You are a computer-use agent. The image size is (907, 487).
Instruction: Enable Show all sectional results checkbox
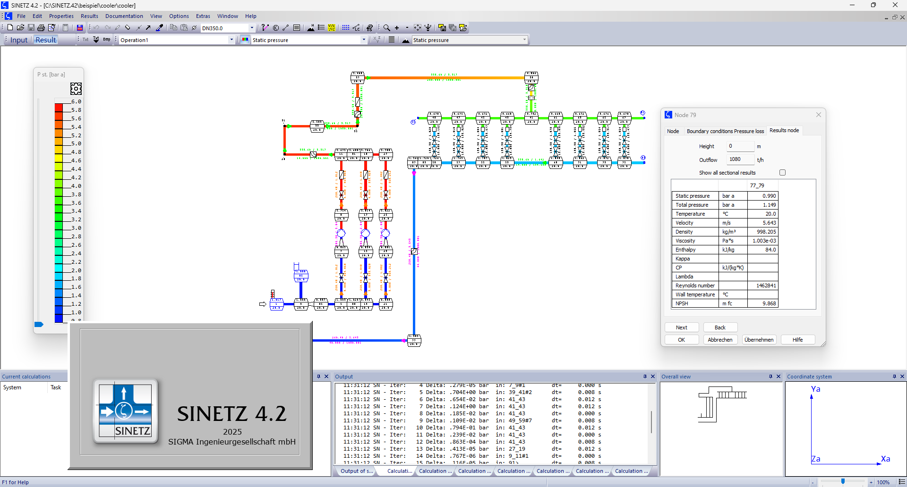pyautogui.click(x=782, y=173)
